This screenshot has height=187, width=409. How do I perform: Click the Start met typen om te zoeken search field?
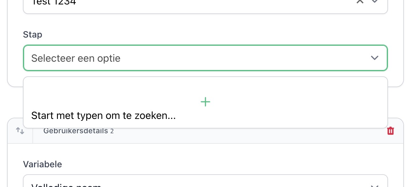[x=103, y=115]
